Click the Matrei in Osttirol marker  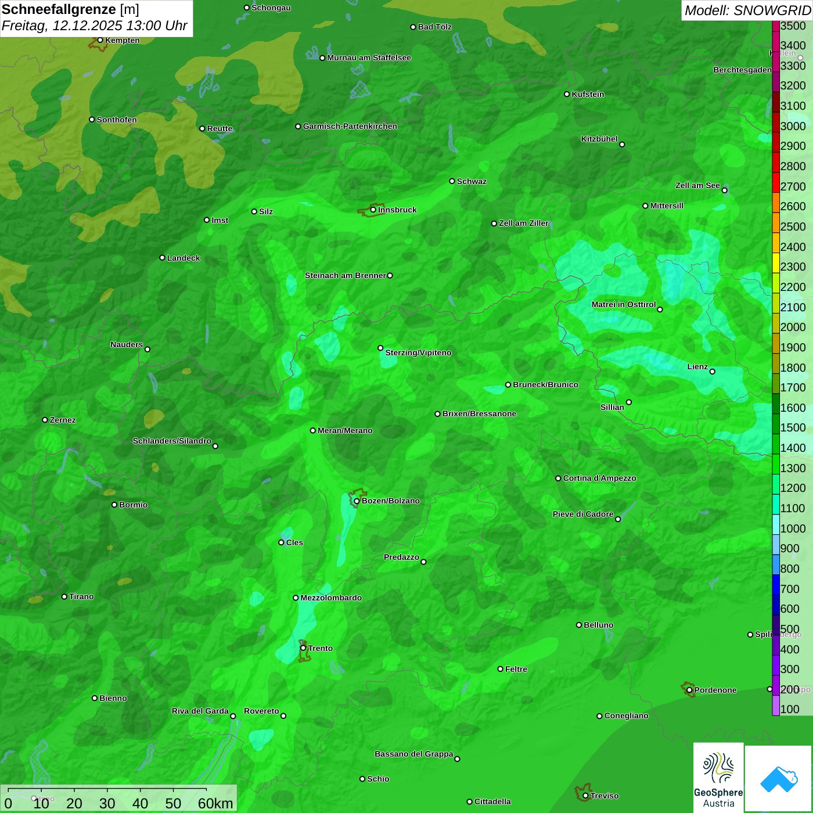660,310
